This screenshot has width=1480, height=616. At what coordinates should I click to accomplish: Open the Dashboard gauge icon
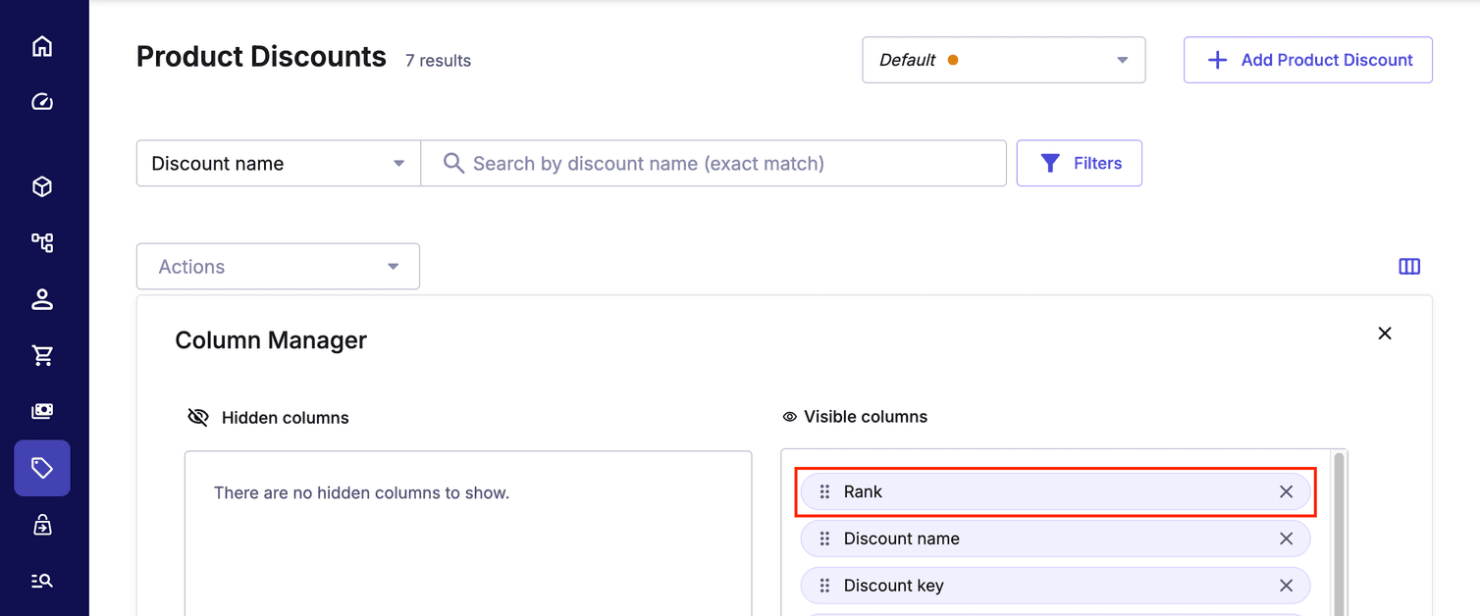coord(42,101)
